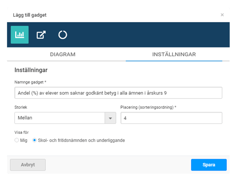
Task: Click the Namnge gadget name input field
Action: 118,93
